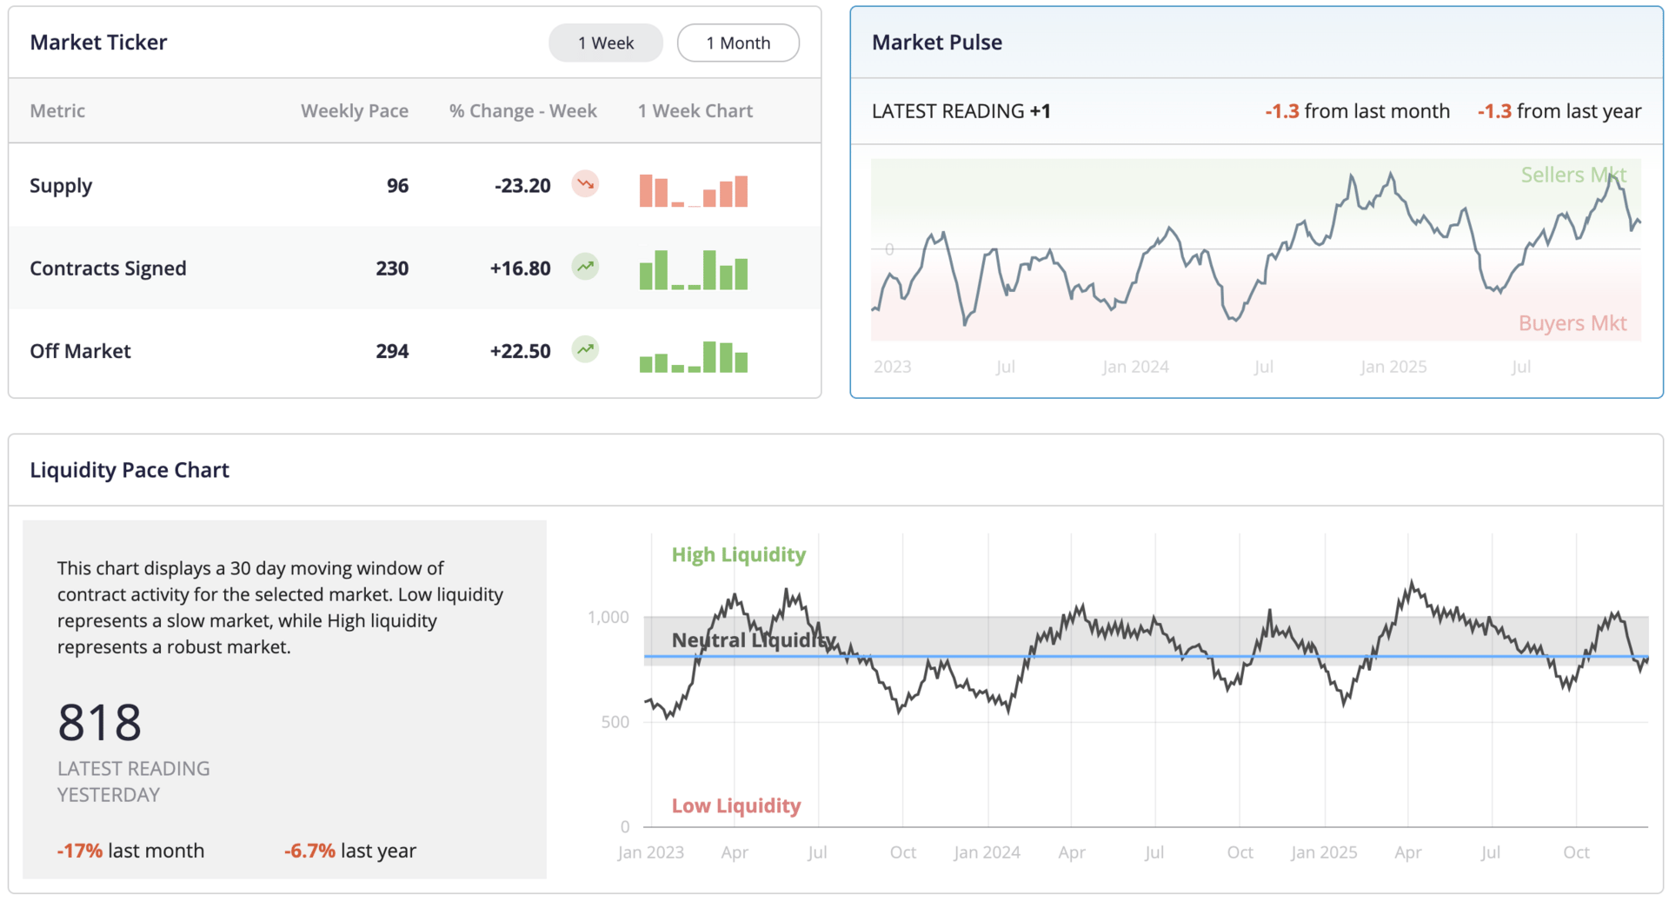Click the % Change - Week column header
Viewport: 1669px width, 901px height.
tap(522, 111)
